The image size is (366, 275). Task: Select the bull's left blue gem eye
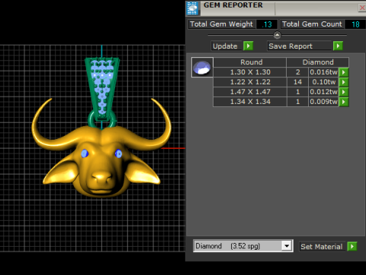[x=85, y=154]
